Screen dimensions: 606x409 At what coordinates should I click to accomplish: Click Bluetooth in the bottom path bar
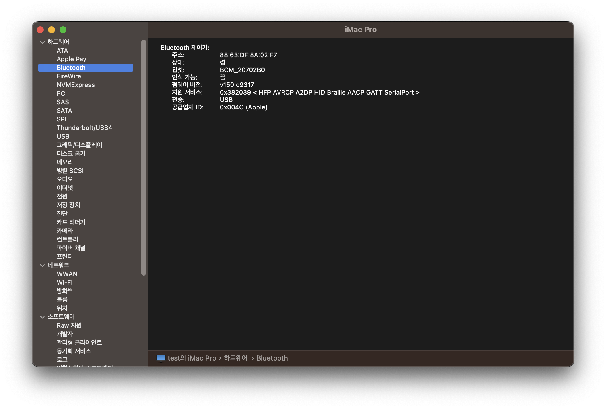[272, 358]
